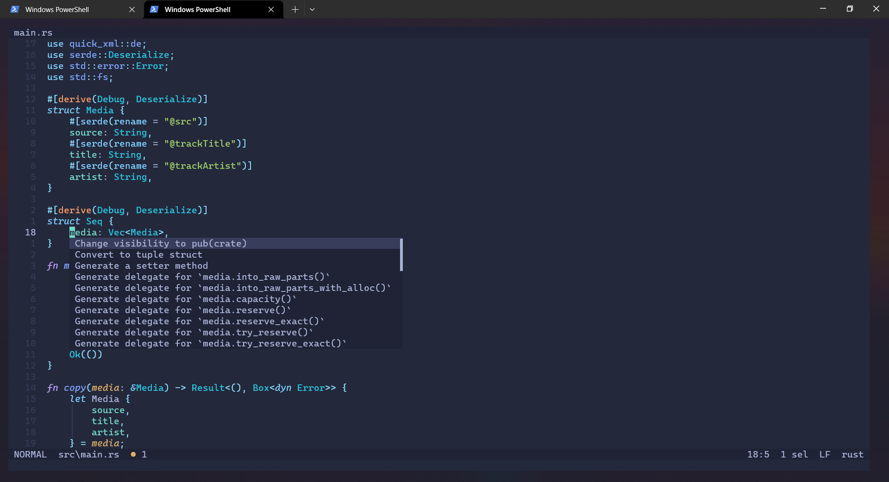Viewport: 889px width, 482px height.
Task: Select "Generate delegate for `media.try_reserve()`"
Action: pyautogui.click(x=194, y=333)
